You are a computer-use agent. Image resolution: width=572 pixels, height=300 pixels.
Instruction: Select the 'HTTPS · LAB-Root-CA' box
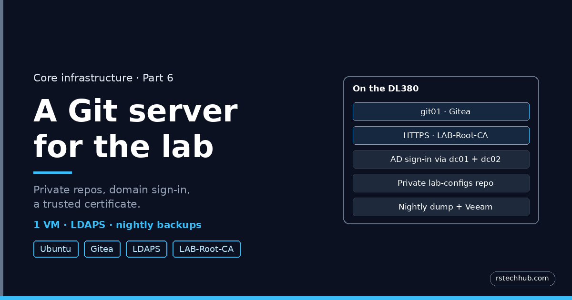(x=441, y=136)
